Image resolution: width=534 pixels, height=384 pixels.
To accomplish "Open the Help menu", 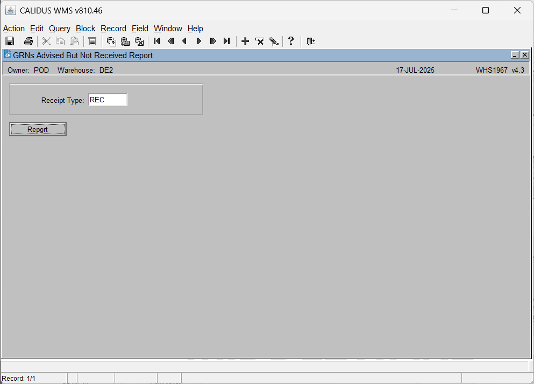I will coord(196,29).
